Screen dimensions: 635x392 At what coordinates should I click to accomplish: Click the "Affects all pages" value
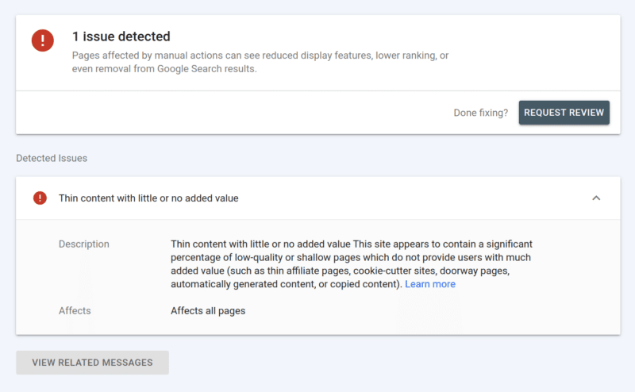208,310
